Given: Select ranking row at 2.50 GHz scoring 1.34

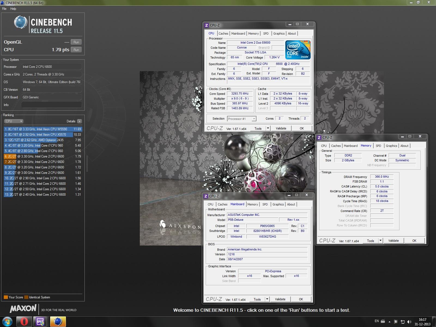Looking at the screenshot, I should (x=43, y=189).
